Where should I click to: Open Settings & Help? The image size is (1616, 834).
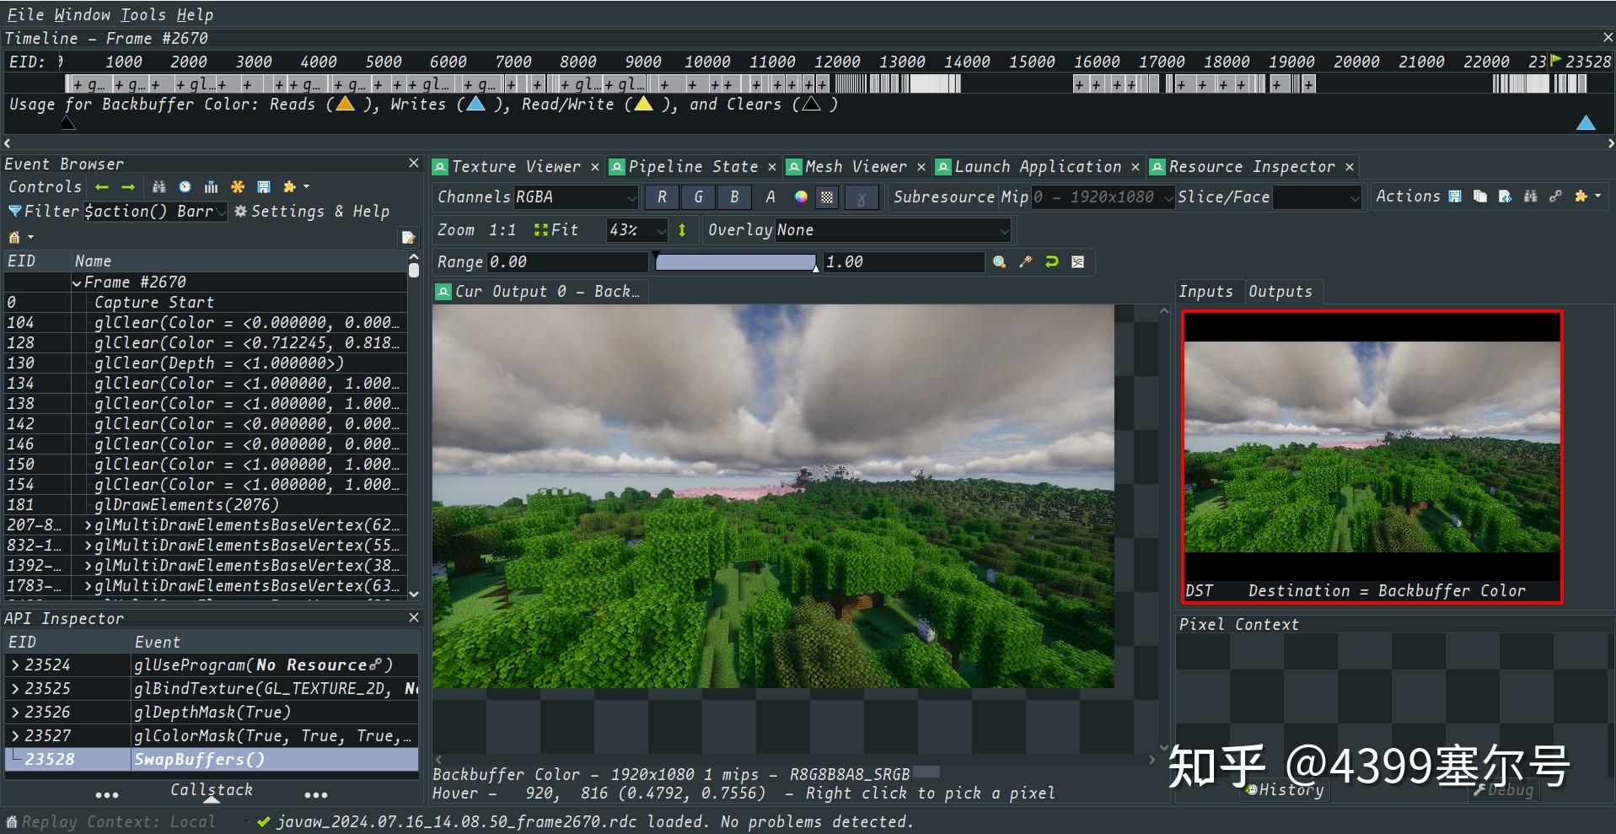point(312,211)
